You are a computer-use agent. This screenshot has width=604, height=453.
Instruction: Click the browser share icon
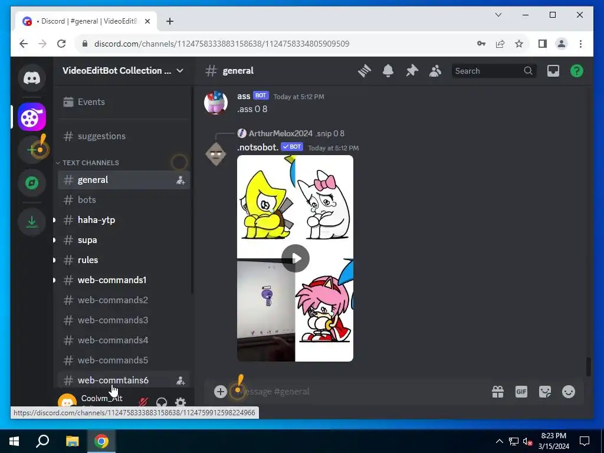coord(500,44)
